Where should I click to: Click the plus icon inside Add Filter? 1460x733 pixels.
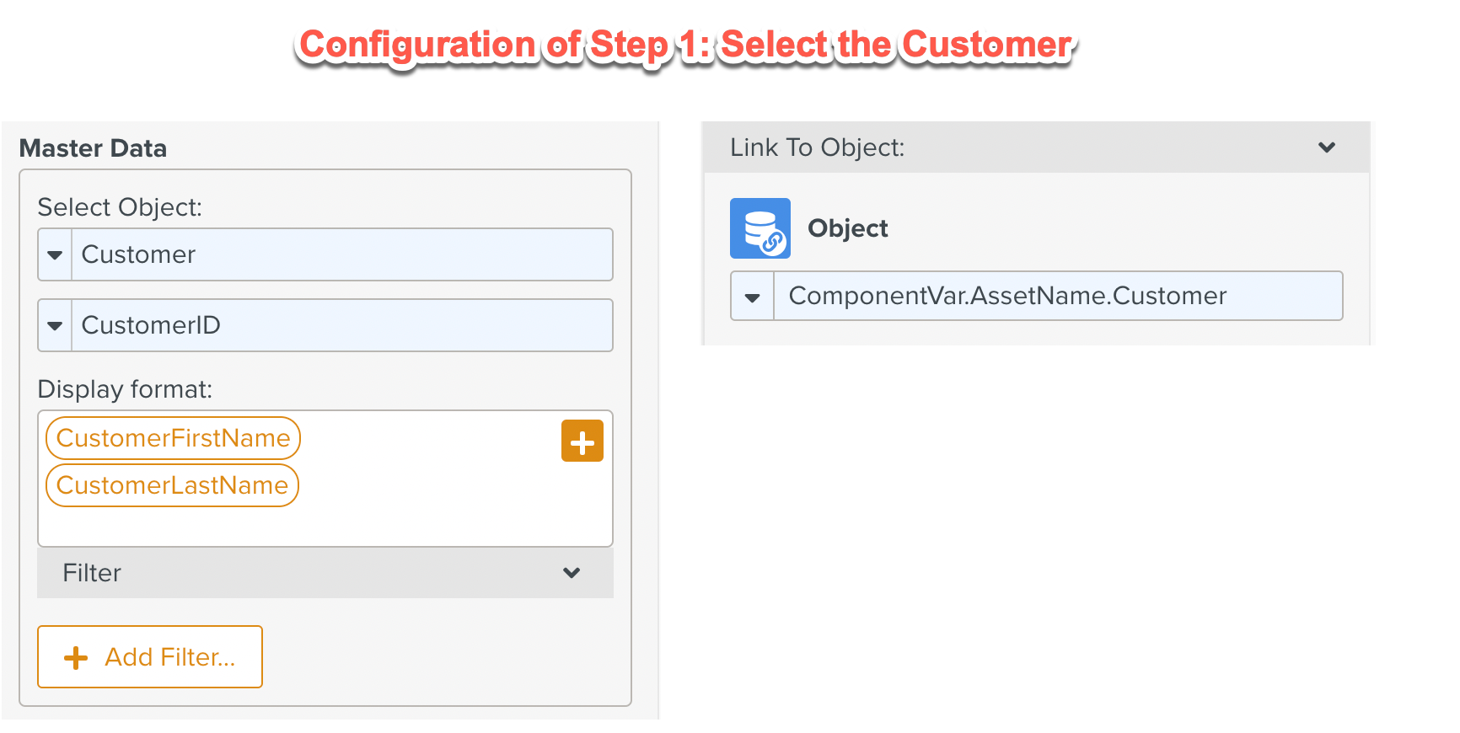pos(76,658)
